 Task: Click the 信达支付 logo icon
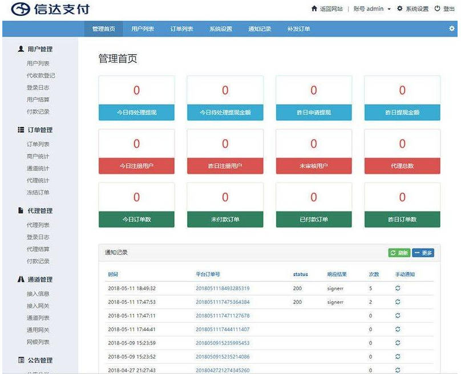tap(21, 9)
